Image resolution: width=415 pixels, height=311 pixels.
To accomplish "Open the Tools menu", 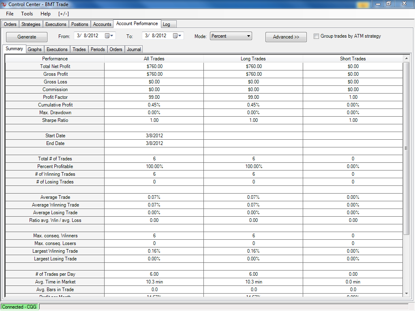I will tap(27, 14).
